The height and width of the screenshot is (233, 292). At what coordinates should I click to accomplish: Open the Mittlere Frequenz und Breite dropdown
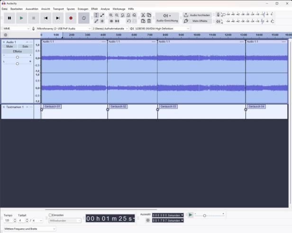[30, 229]
